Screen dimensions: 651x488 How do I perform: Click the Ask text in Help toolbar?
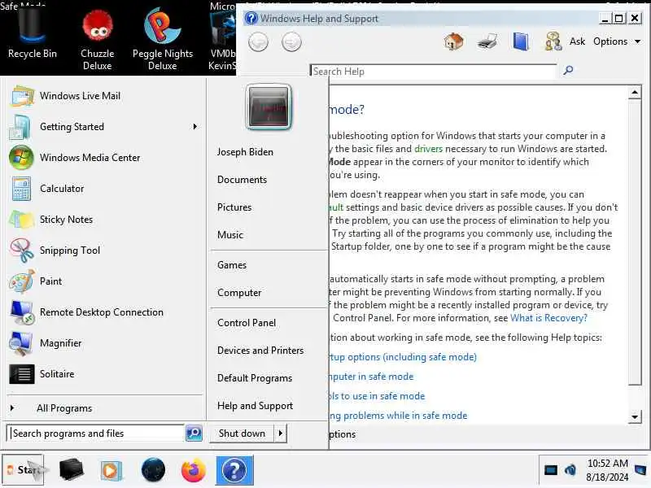point(577,41)
